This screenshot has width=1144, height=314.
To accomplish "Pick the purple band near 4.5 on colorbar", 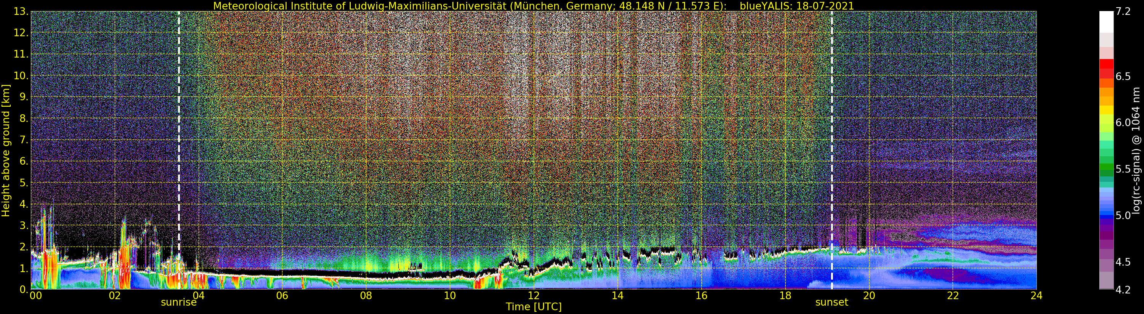I will (x=1106, y=262).
